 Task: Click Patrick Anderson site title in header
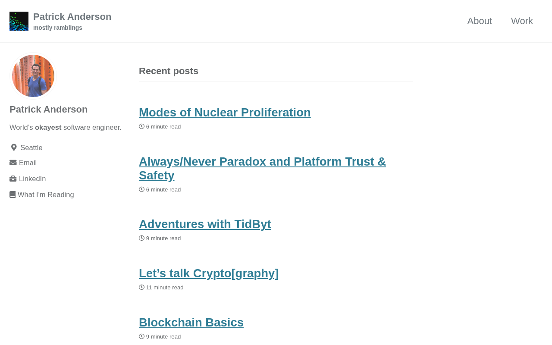72,17
